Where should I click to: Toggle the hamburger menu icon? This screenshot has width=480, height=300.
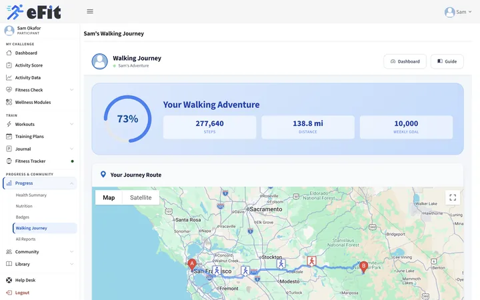click(x=90, y=11)
